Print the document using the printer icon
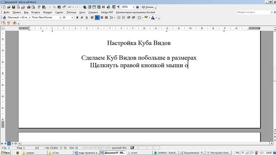The width and height of the screenshot is (276, 155). (29, 7)
